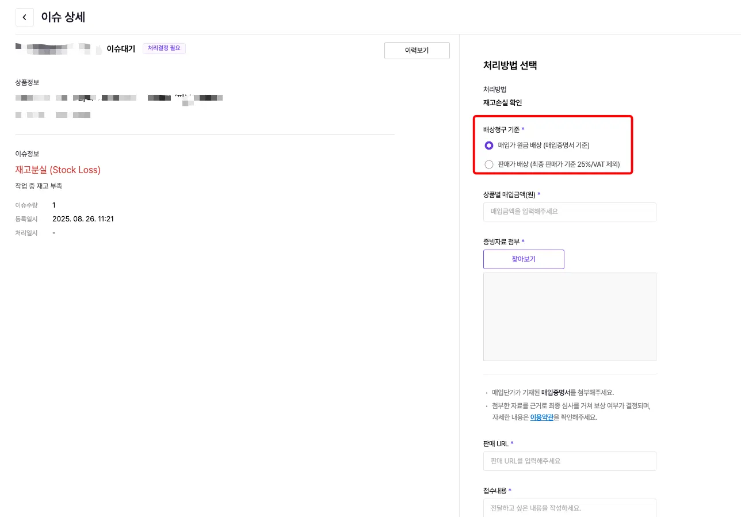Focus the 접수내용 text area
The image size is (741, 517).
569,508
